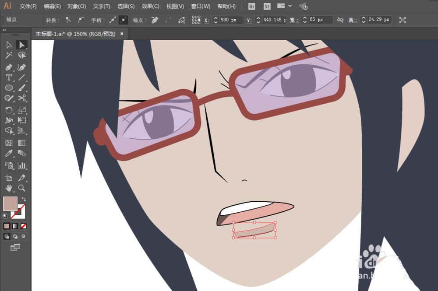Select the Scissors tool

pyautogui.click(x=21, y=98)
